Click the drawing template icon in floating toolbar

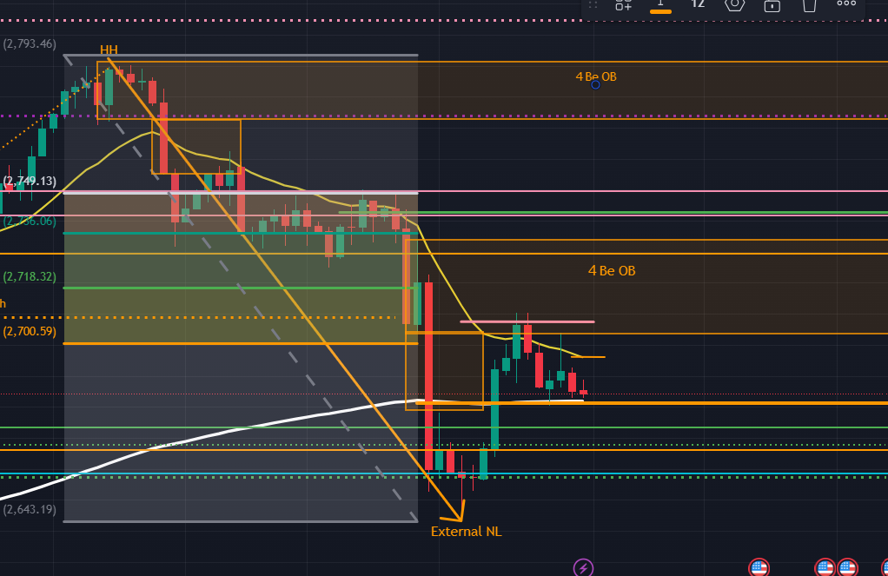[x=623, y=4]
